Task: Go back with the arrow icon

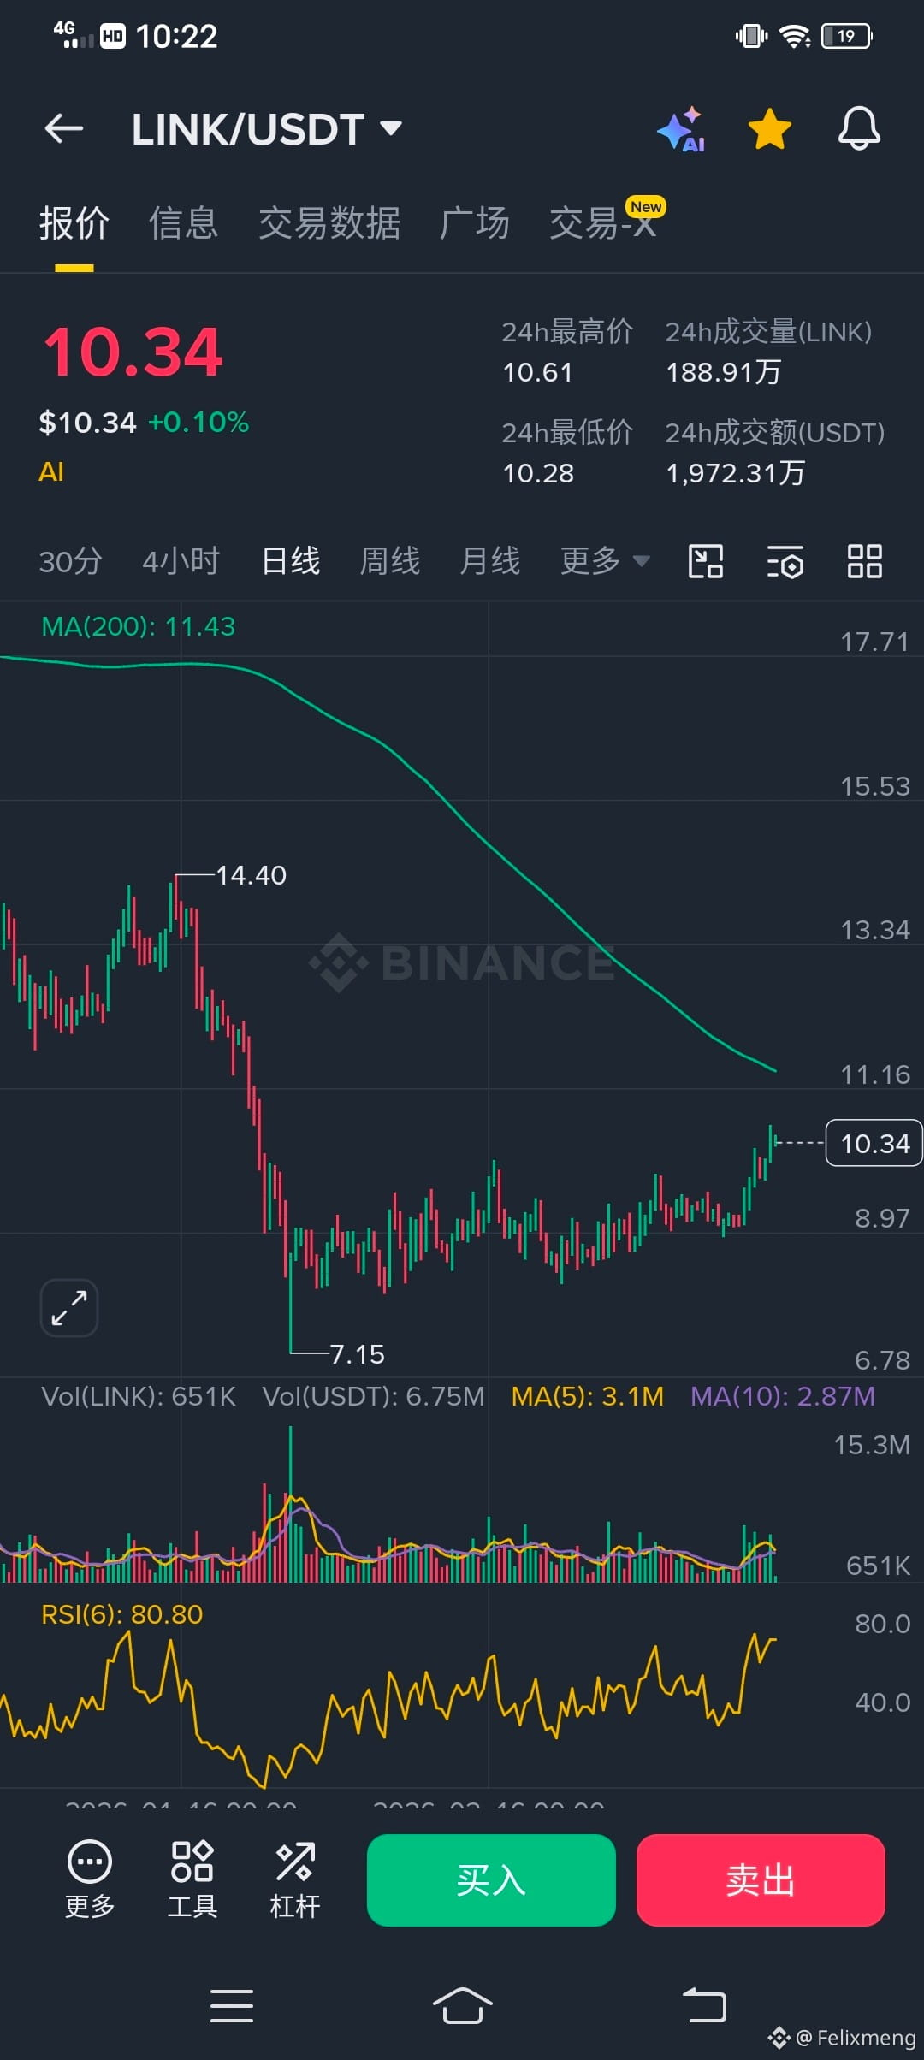Action: coord(64,129)
